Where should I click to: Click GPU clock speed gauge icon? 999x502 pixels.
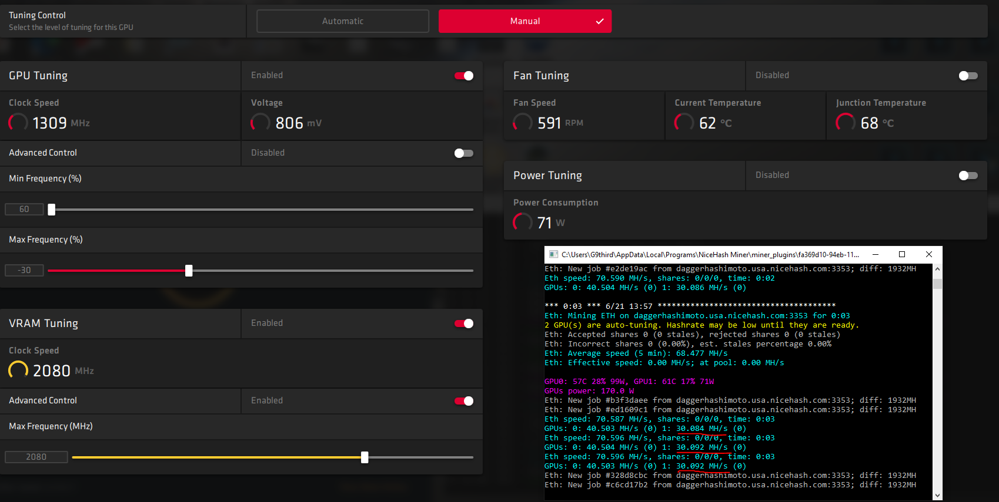coord(18,123)
